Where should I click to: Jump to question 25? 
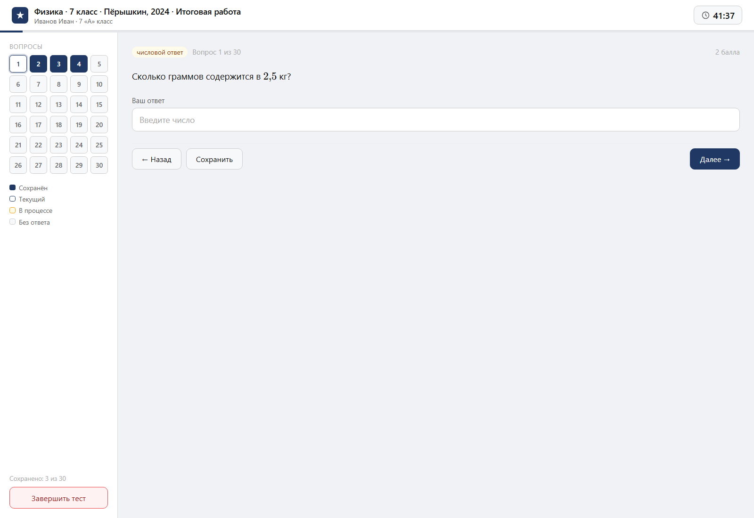coord(99,145)
